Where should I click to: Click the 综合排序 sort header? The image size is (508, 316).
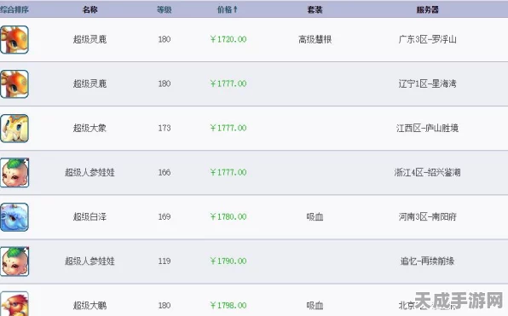[x=14, y=9]
